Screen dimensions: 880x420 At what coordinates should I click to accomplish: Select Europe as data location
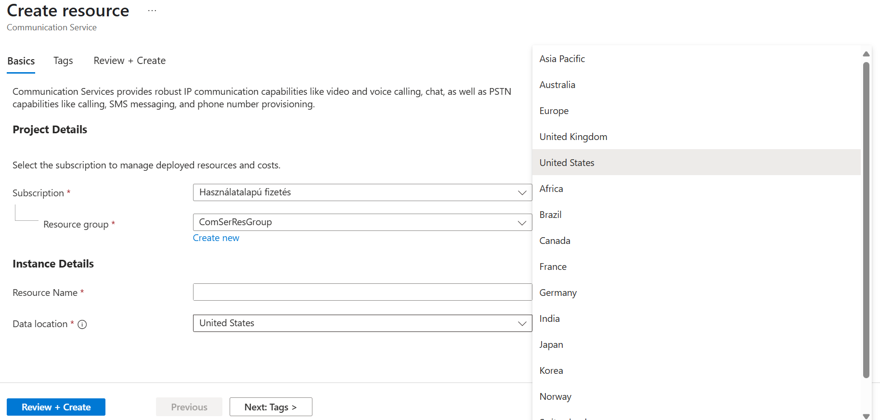coord(697,111)
